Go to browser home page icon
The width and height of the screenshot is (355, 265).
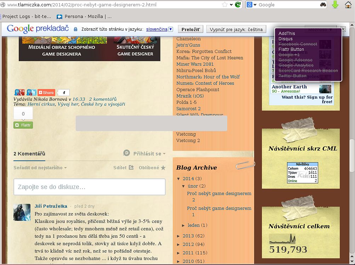click(x=349, y=5)
